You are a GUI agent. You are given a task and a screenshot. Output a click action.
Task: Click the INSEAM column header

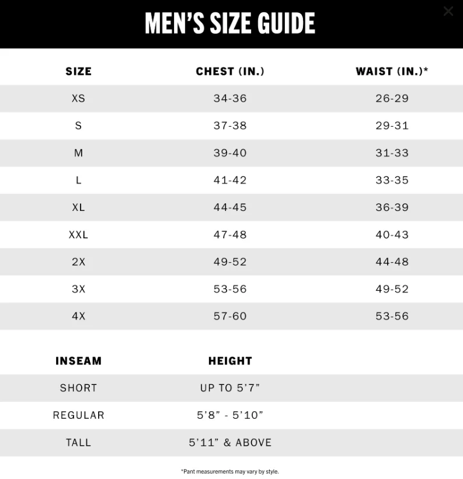pos(78,361)
